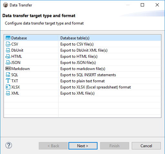Click the Cancel button
This screenshot has width=165, height=154.
pos(146,146)
